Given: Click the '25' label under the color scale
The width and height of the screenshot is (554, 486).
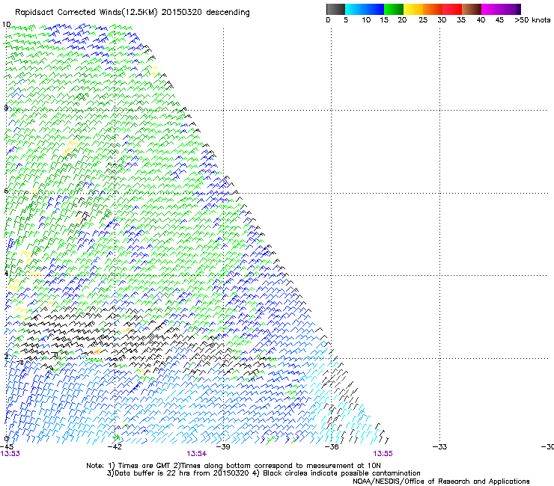Looking at the screenshot, I should click(423, 20).
